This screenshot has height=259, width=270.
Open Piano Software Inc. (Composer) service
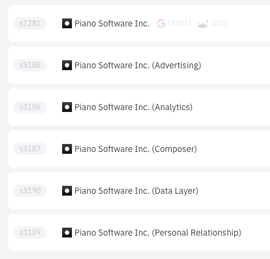point(135,149)
